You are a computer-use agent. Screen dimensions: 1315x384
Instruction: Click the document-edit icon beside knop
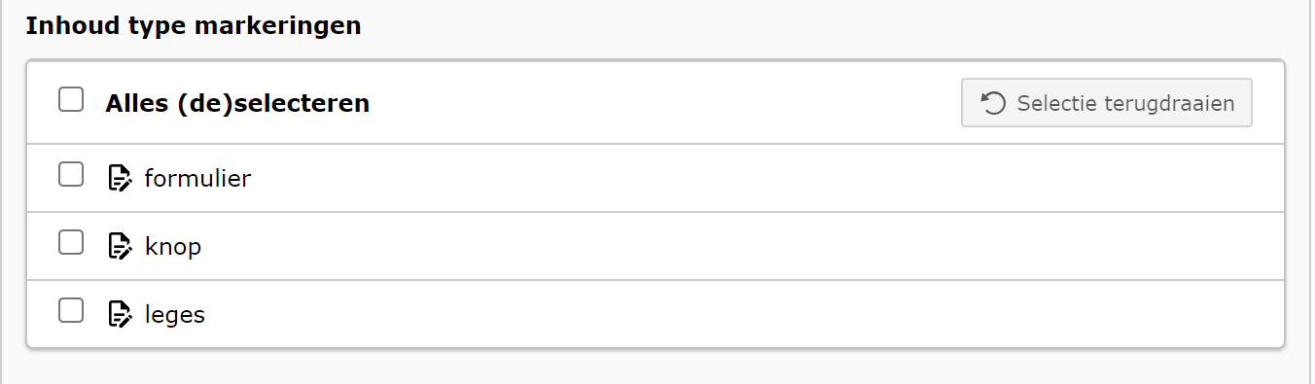[x=119, y=246]
